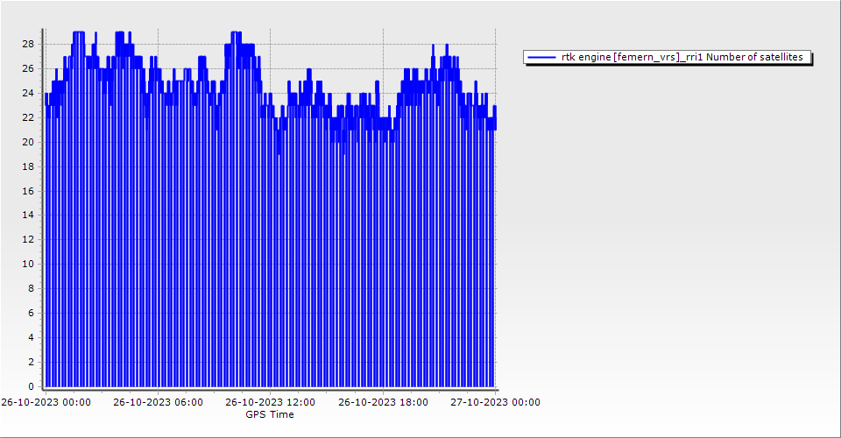The image size is (841, 438).
Task: Click the y-axis tick label 18
Action: coord(28,166)
